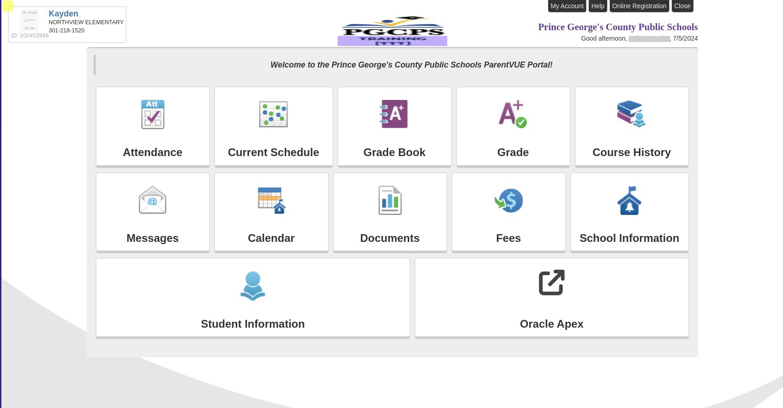Go to Online Registration
Image resolution: width=783 pixels, height=408 pixels.
click(639, 6)
